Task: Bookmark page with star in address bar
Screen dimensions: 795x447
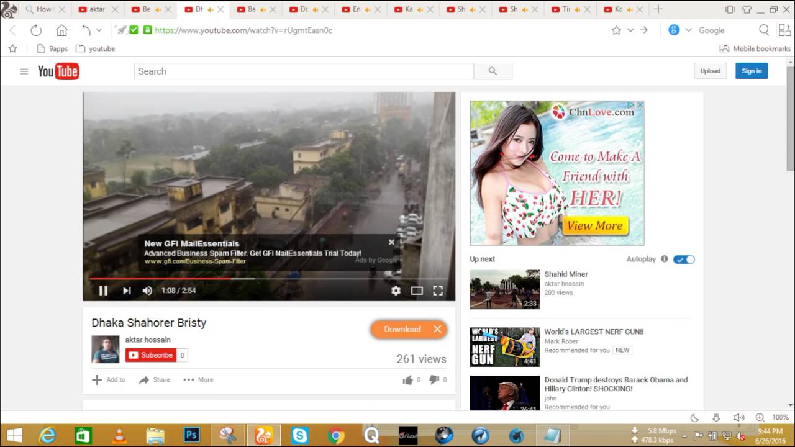Action: tap(616, 30)
